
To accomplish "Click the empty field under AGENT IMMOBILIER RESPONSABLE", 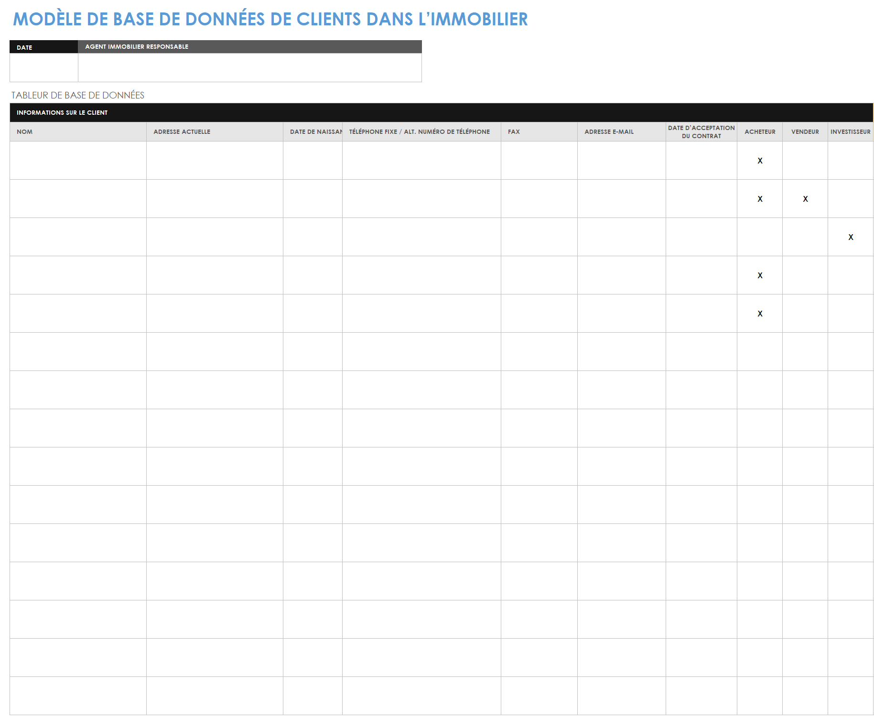I will 250,67.
